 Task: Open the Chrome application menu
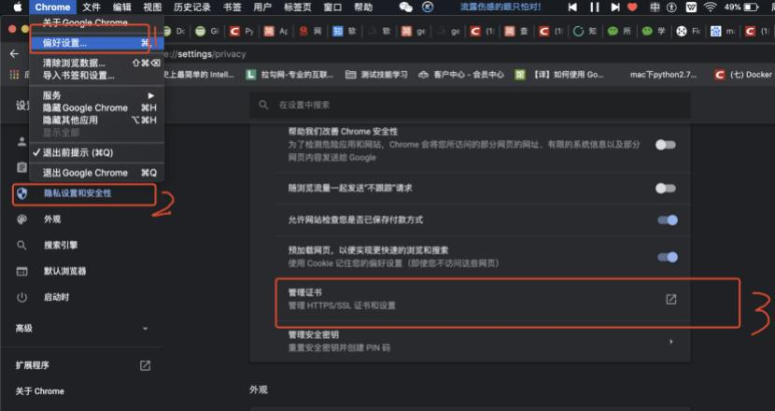pyautogui.click(x=52, y=7)
